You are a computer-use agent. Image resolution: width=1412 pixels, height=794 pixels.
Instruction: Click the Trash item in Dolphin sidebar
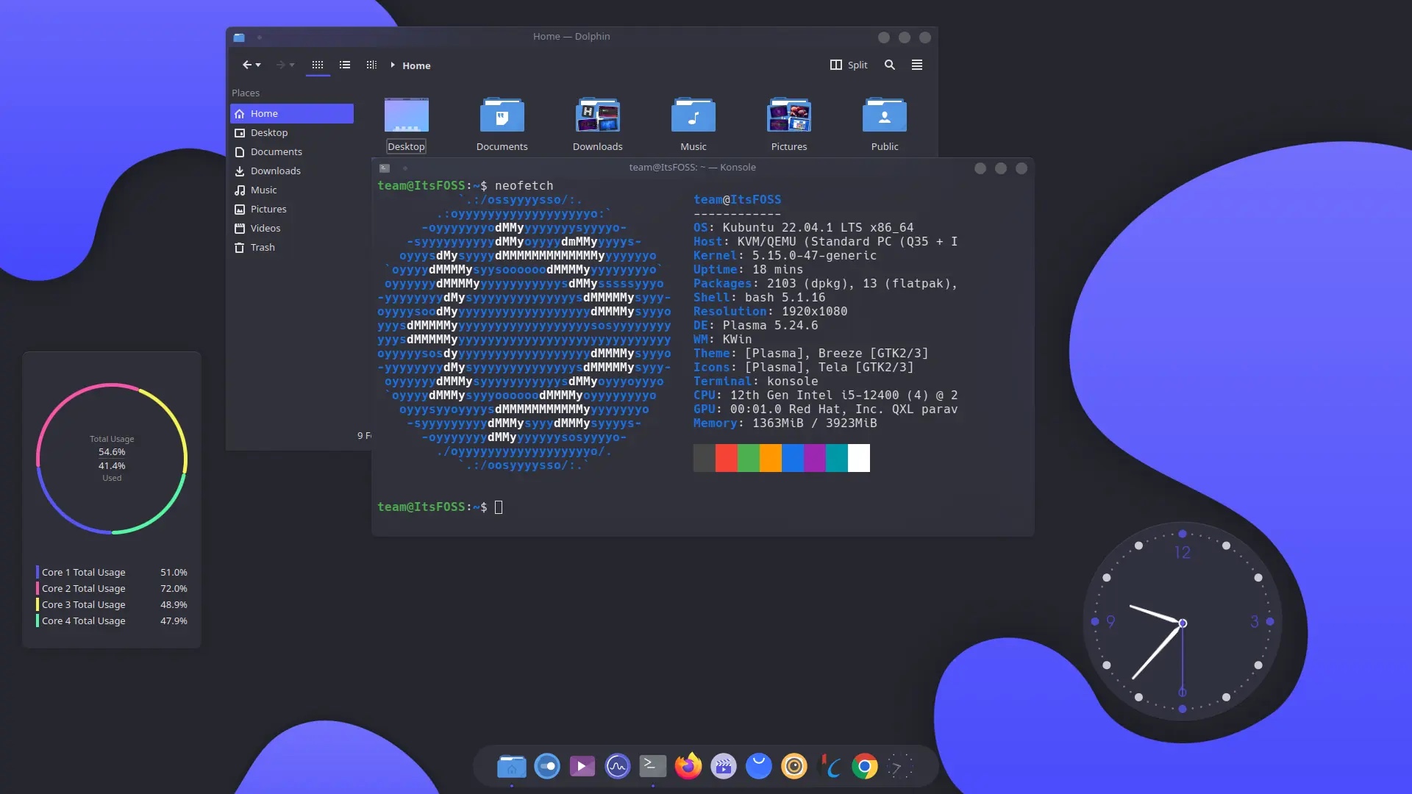tap(262, 246)
